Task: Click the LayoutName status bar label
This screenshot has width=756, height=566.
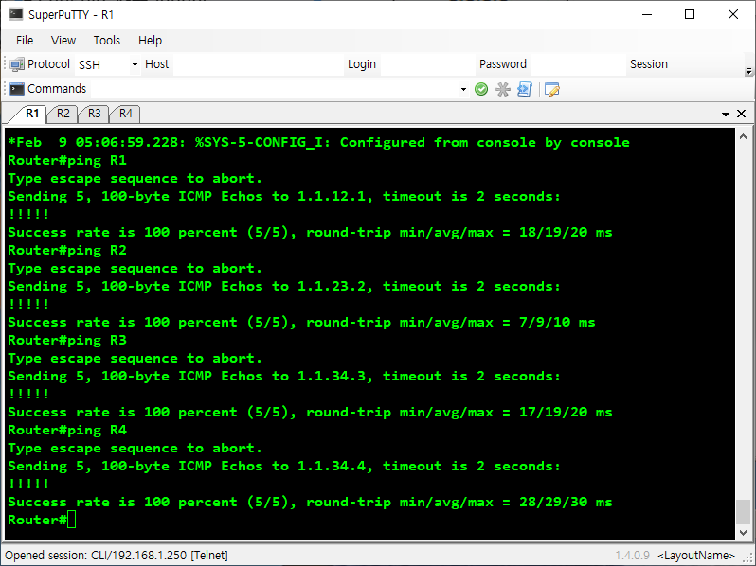Action: (695, 556)
